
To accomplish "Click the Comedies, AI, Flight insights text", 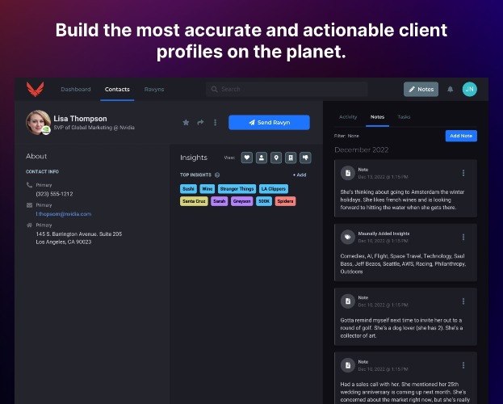I will click(x=403, y=263).
